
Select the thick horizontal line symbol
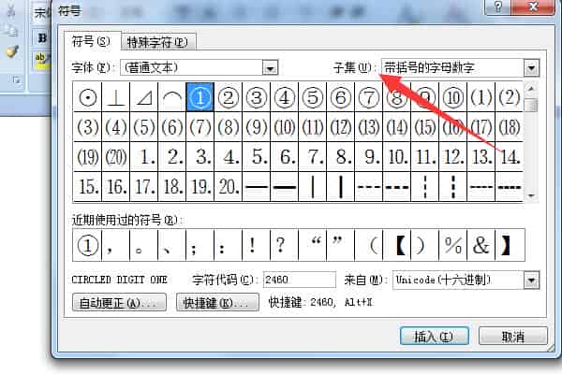click(285, 186)
